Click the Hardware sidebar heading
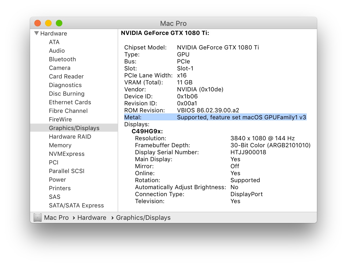This screenshot has height=266, width=347. (54, 33)
